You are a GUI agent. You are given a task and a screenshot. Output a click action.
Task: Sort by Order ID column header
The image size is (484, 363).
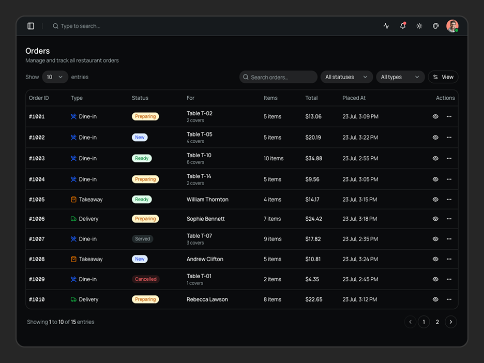click(39, 98)
